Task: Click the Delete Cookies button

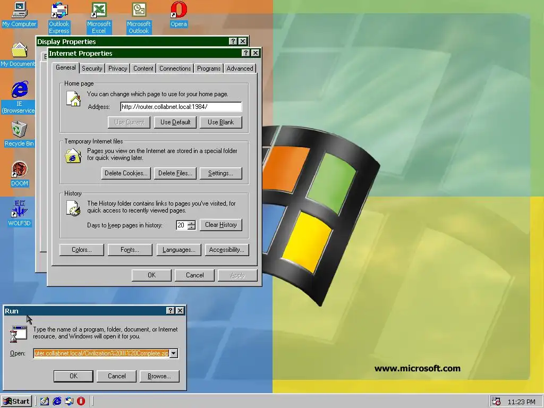Action: (x=126, y=173)
